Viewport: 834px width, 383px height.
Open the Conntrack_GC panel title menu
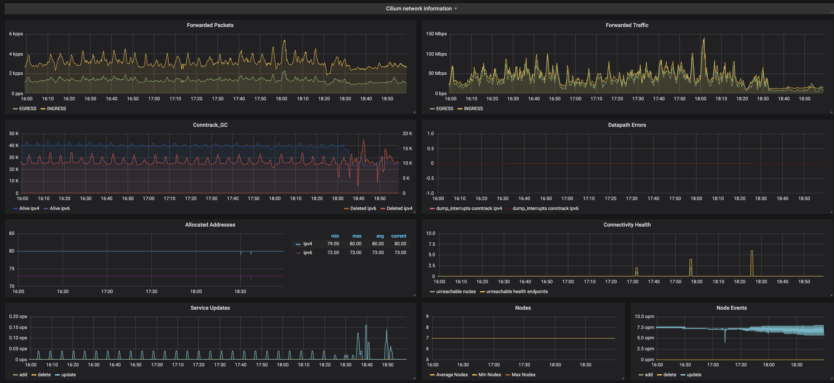(210, 125)
